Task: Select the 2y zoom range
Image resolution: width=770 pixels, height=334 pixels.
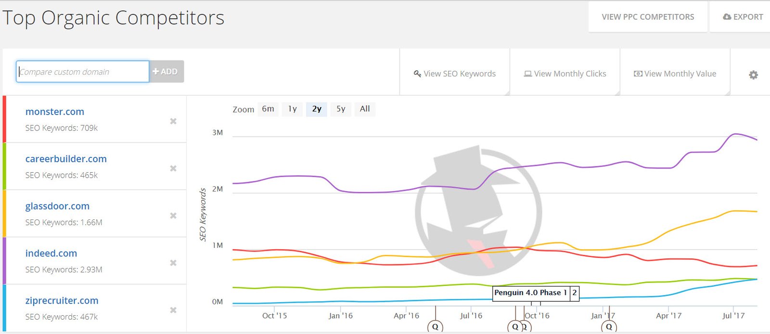Action: pos(317,109)
